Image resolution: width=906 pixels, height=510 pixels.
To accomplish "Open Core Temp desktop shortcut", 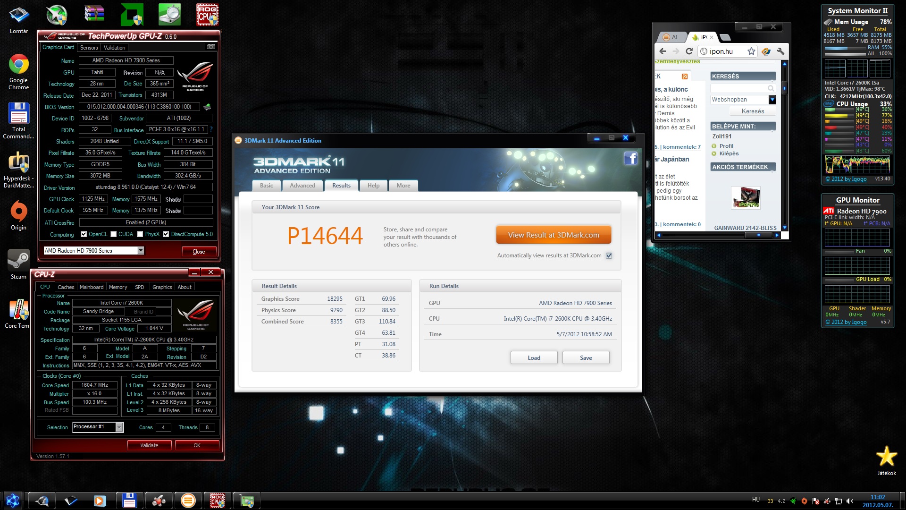I will [x=18, y=314].
